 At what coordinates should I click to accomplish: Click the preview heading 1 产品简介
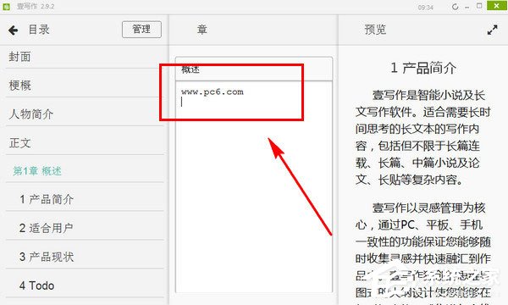[x=423, y=68]
